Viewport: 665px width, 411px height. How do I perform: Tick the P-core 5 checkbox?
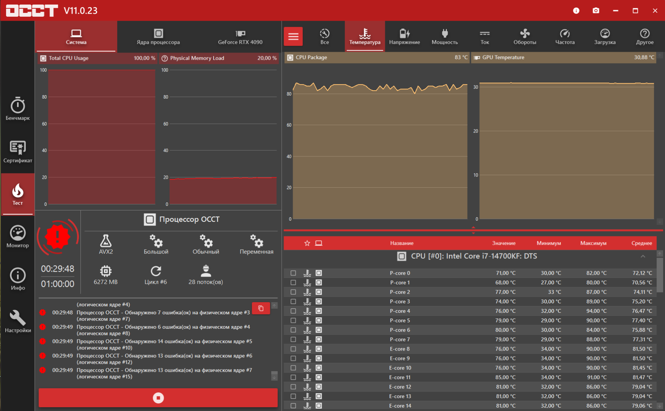(x=293, y=320)
